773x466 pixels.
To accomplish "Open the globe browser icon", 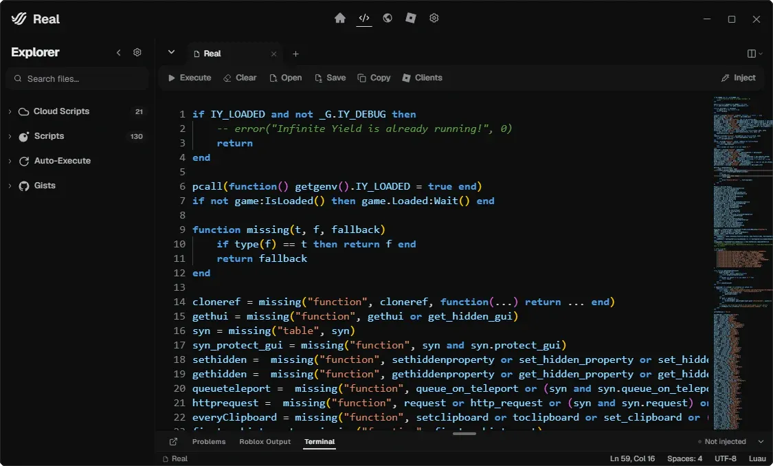I will point(388,19).
